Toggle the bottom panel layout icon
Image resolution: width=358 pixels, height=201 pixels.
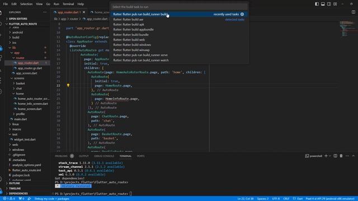click(x=323, y=4)
